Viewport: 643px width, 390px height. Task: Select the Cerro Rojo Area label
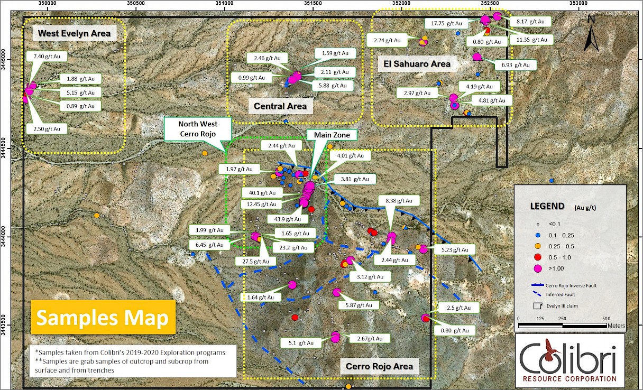click(x=379, y=366)
